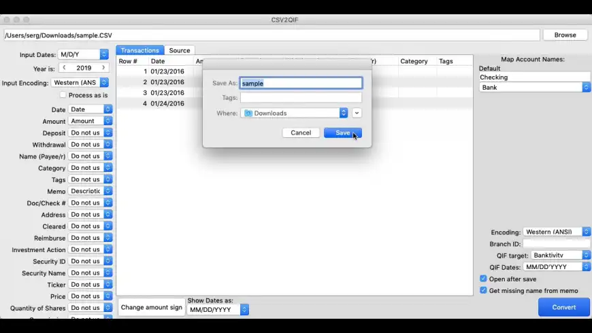Open the Amount mapping dropdown
The image size is (592, 333).
click(x=91, y=121)
